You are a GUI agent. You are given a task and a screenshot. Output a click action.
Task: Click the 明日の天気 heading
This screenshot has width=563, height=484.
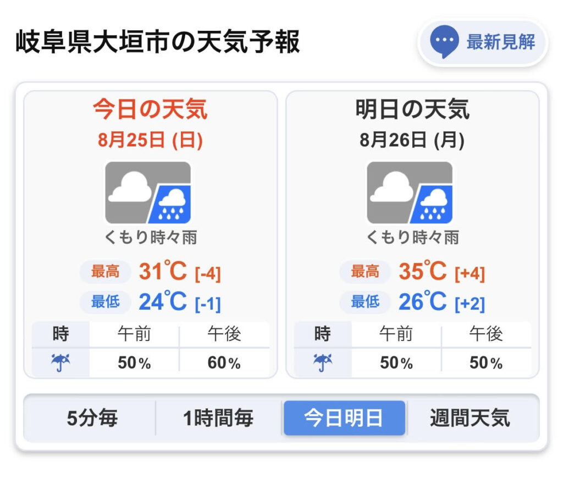412,109
